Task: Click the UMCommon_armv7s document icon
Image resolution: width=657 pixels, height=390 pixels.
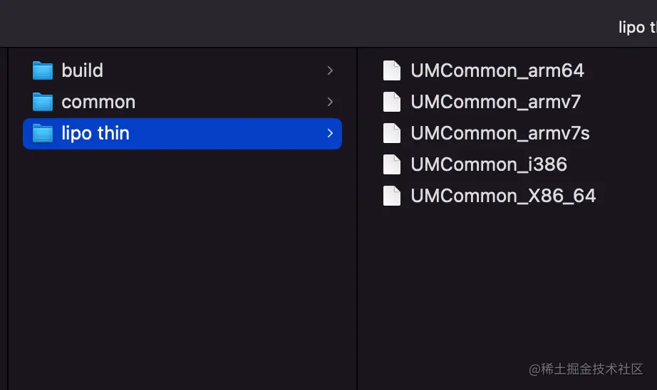Action: tap(392, 133)
